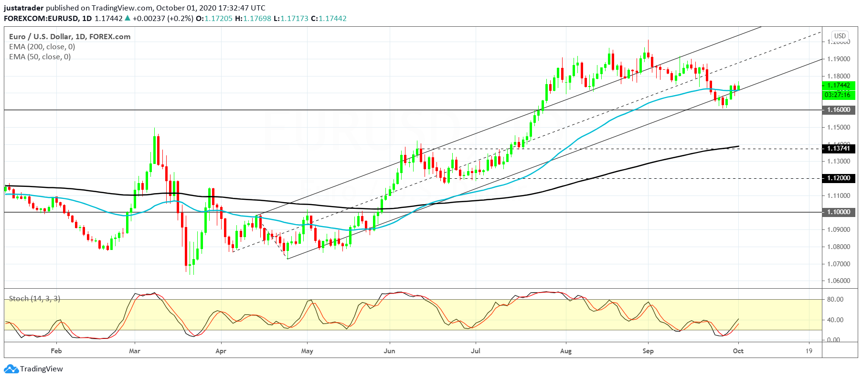Image resolution: width=862 pixels, height=380 pixels.
Task: Click the FOREXCOM:EURUSD symbol in the header
Action: 41,19
